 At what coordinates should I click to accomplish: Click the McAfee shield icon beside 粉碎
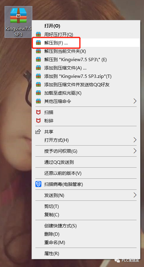click(x=39, y=121)
